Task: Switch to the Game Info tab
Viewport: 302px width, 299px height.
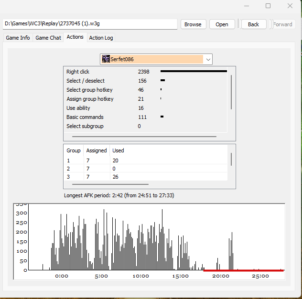Action: (x=18, y=38)
